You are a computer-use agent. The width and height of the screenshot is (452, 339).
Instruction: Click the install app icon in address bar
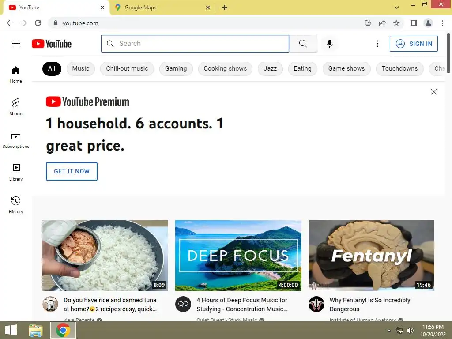click(x=368, y=23)
